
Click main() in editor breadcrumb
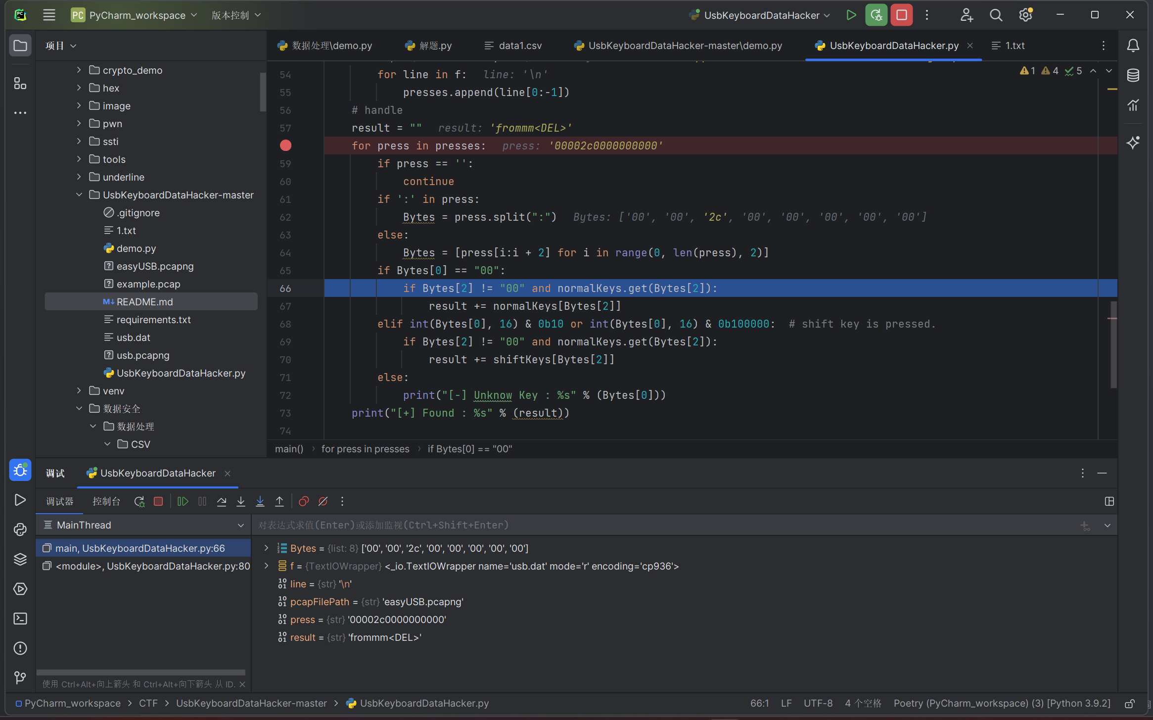(x=289, y=449)
